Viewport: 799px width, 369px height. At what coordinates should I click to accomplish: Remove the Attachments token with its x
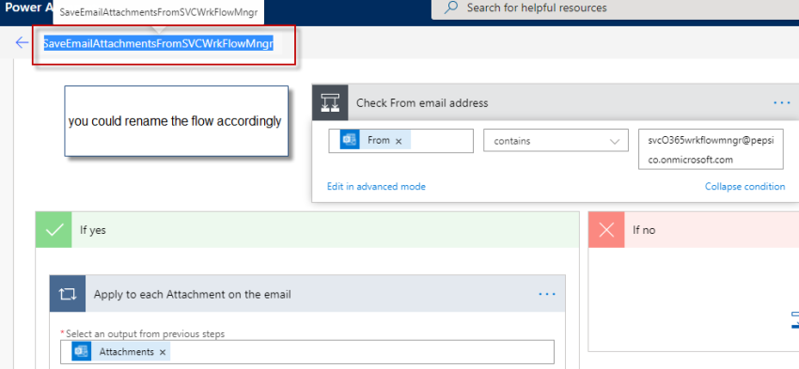163,352
